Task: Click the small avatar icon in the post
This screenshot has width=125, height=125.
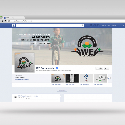Action: [16, 97]
